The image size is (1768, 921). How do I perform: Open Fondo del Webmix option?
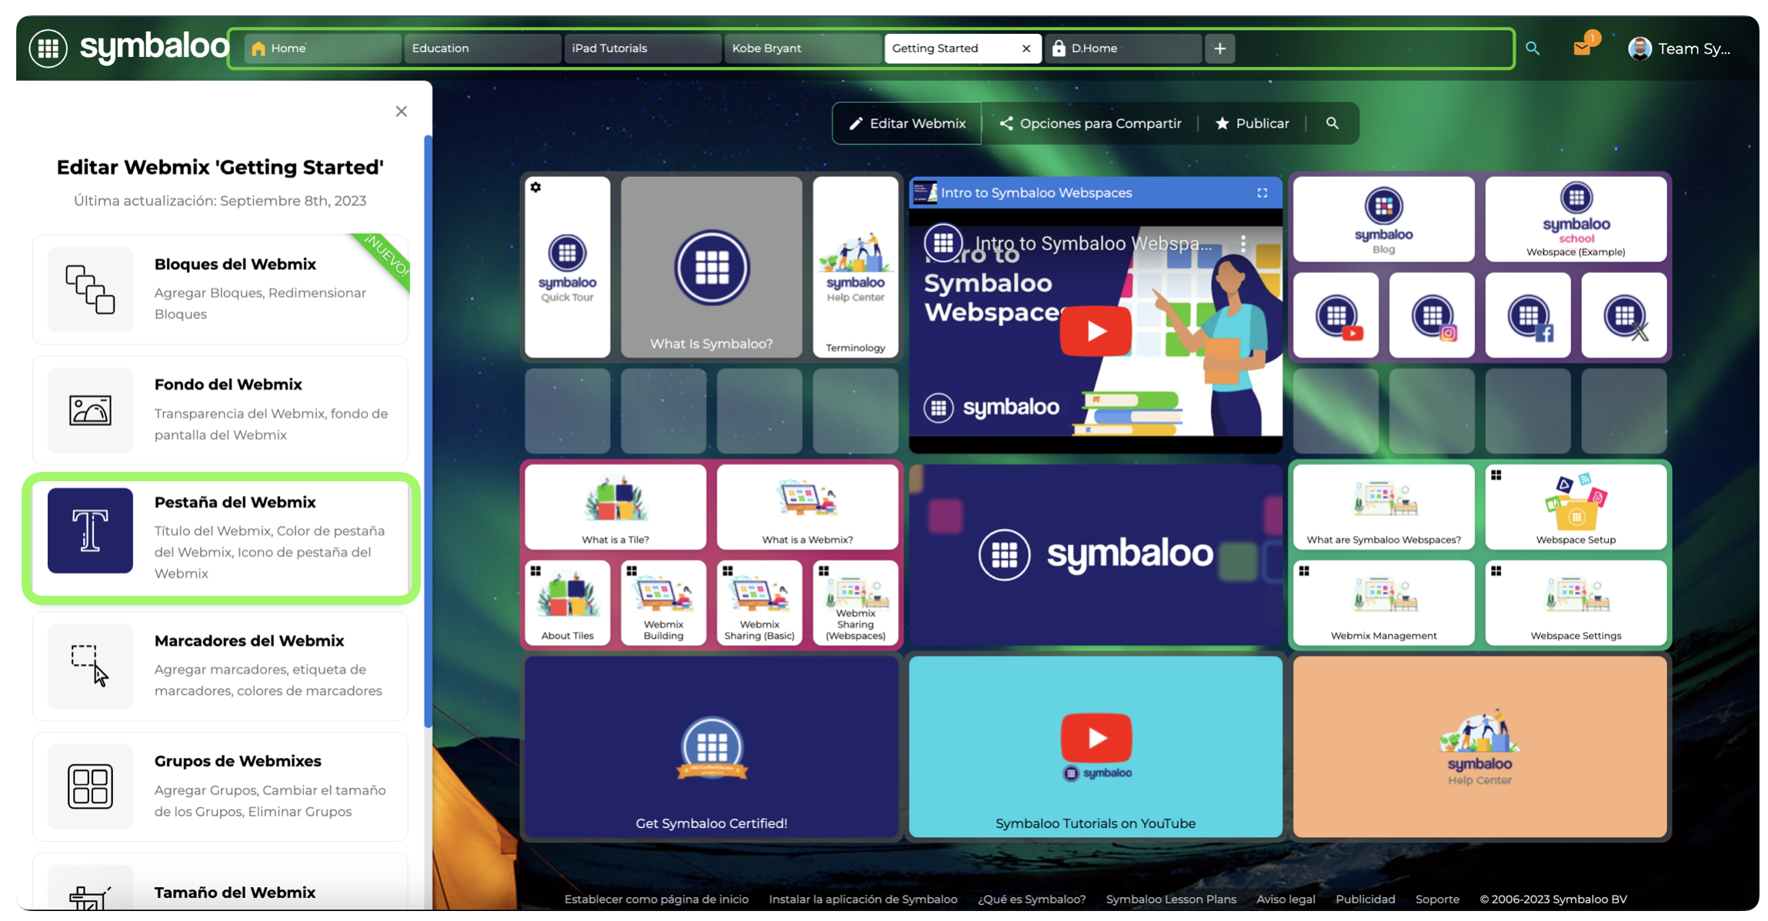point(220,410)
